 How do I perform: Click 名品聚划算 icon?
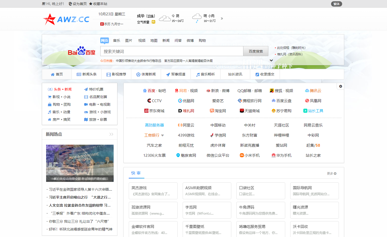(86, 97)
